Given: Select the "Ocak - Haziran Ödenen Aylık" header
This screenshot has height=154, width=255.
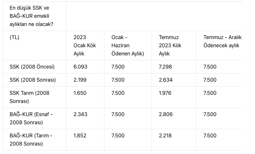Looking at the screenshot, I should [x=127, y=45].
